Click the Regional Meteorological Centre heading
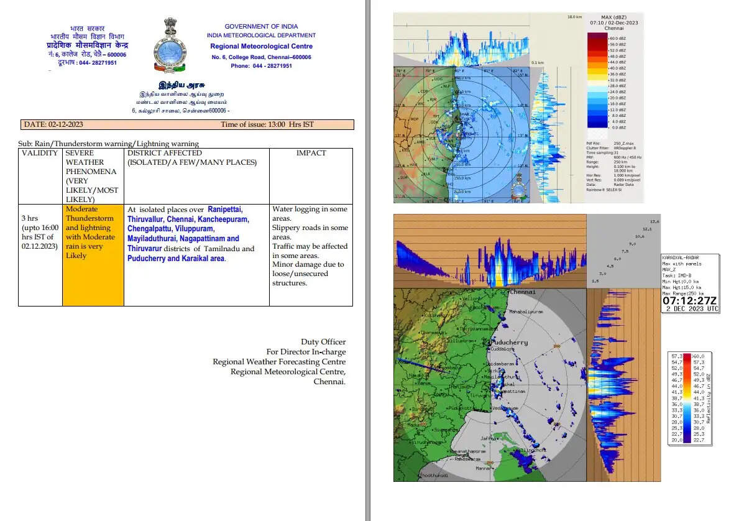This screenshot has height=521, width=739. [x=261, y=46]
